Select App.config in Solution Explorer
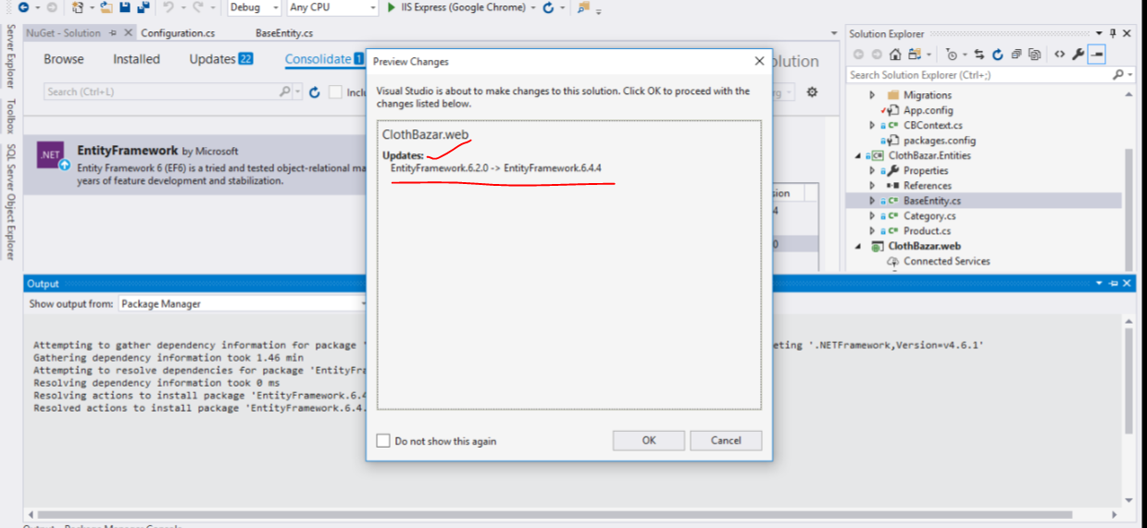The width and height of the screenshot is (1147, 528). click(928, 110)
